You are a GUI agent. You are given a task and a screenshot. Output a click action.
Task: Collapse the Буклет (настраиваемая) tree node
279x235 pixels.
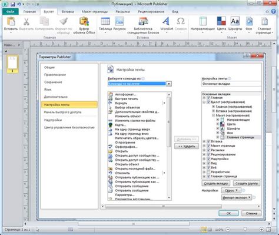coord(204,102)
